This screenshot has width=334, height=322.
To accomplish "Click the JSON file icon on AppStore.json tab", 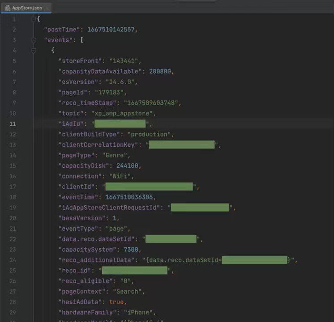I will pos(8,8).
